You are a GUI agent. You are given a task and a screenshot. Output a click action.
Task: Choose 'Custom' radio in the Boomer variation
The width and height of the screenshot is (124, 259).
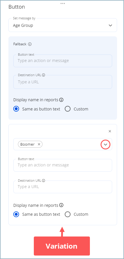(68, 214)
